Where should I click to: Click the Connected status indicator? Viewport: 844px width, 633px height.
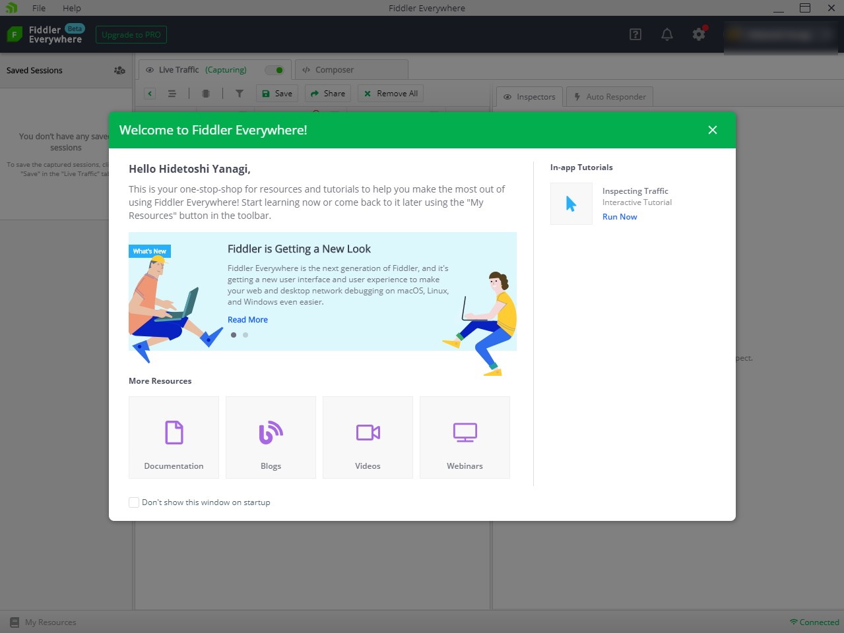pyautogui.click(x=814, y=622)
